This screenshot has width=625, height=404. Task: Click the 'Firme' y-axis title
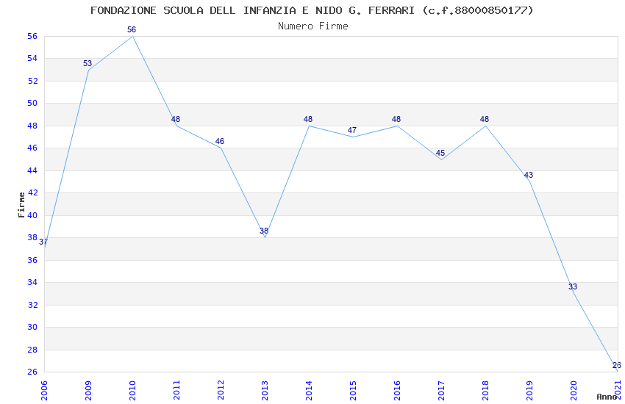pos(21,205)
